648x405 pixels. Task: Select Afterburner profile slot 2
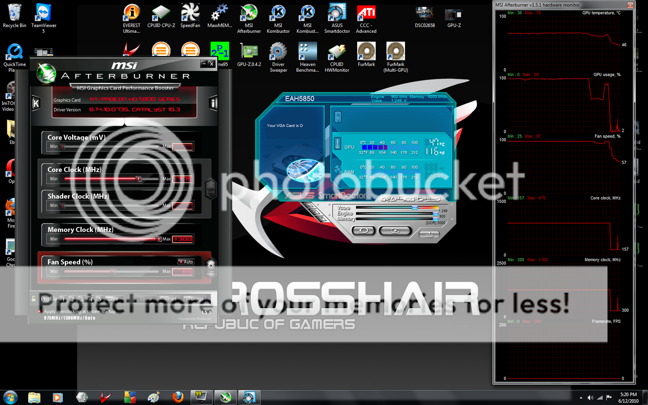72,299
